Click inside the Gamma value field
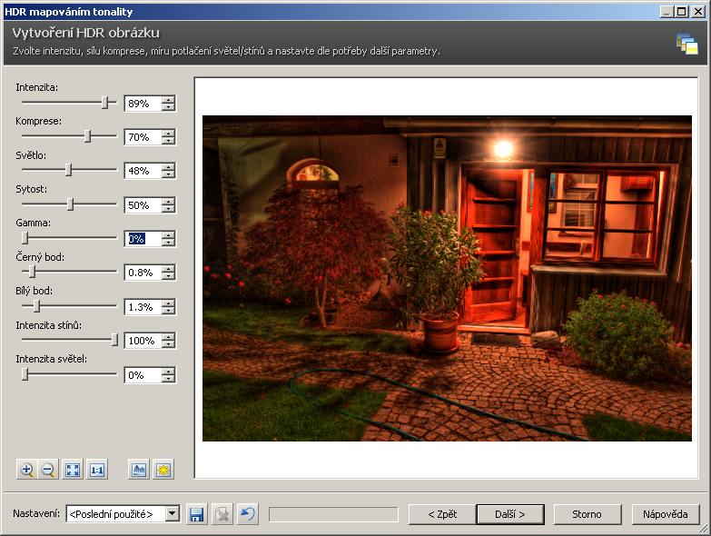Image resolution: width=711 pixels, height=536 pixels. pyautogui.click(x=142, y=239)
